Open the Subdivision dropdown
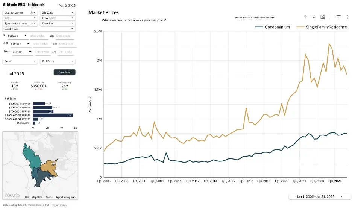 [x=39, y=29]
